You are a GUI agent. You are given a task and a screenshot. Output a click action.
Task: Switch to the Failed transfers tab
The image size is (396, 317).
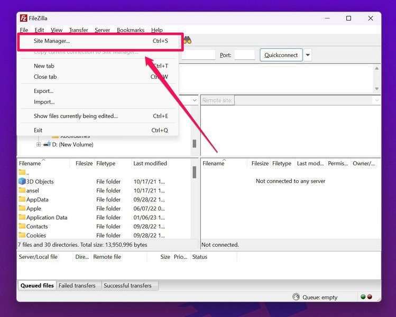(77, 286)
